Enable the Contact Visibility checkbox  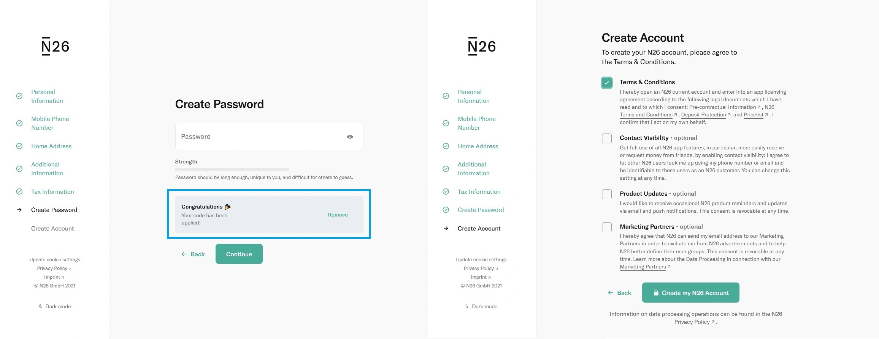[607, 138]
